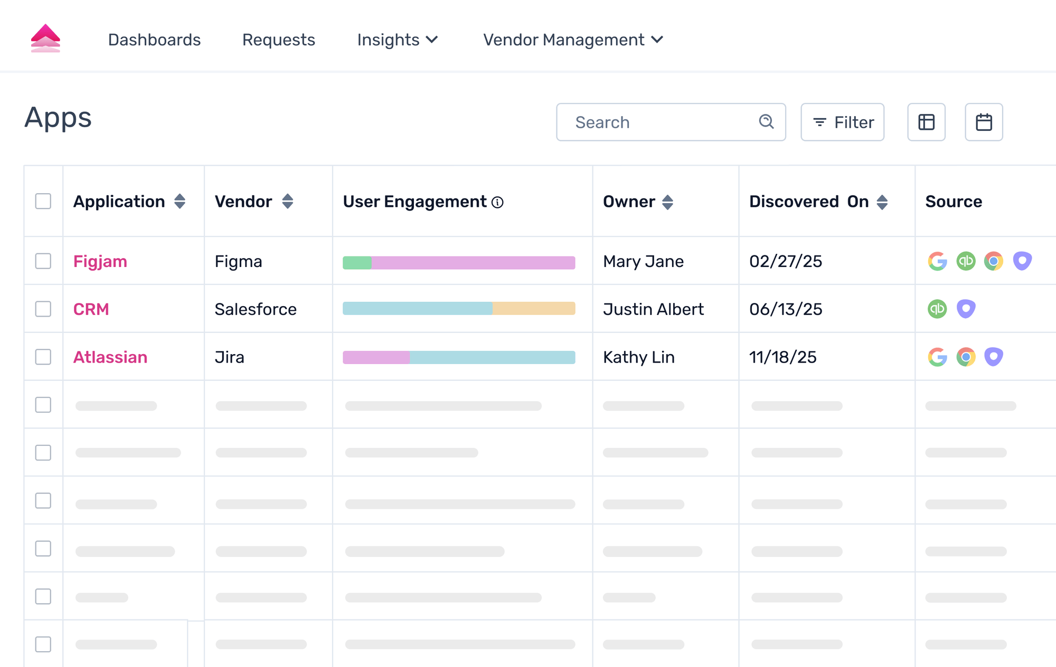Open the calendar view icon
1056x667 pixels.
[984, 122]
